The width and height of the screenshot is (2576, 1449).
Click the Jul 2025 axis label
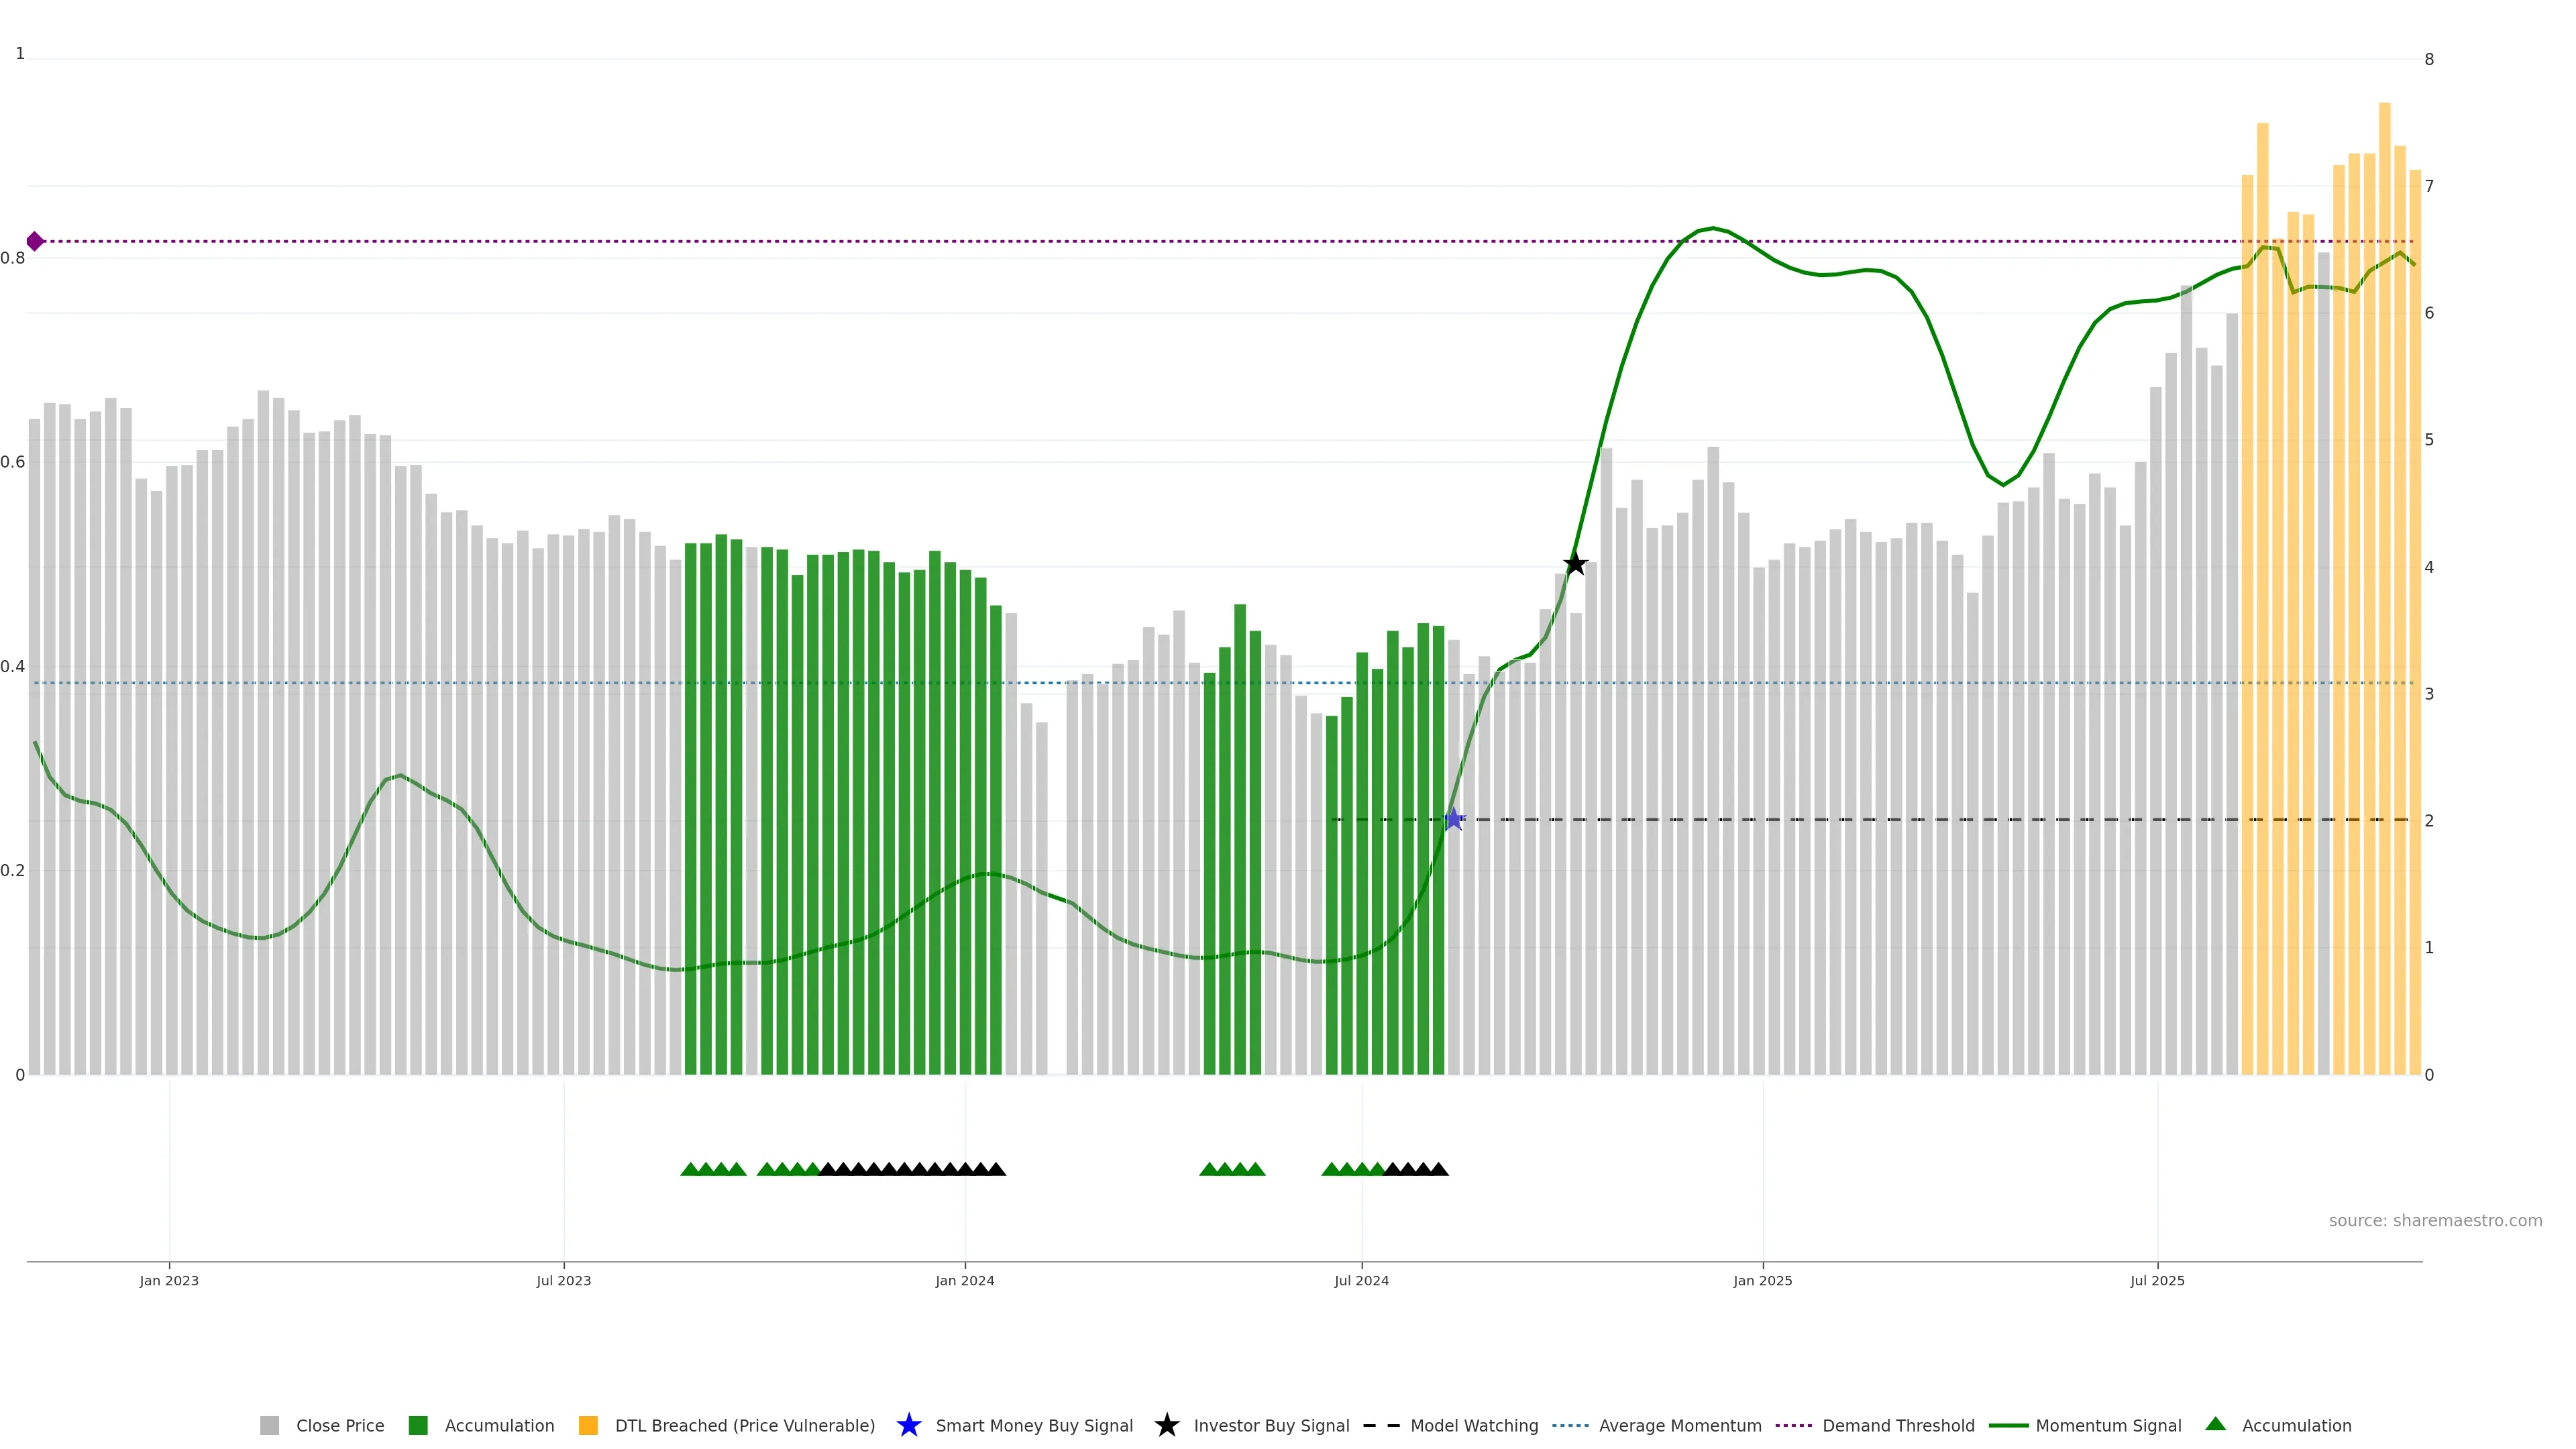click(2157, 1280)
